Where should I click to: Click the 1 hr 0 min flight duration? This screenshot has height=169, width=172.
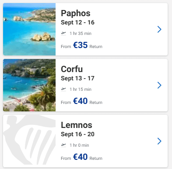pyautogui.click(x=79, y=145)
